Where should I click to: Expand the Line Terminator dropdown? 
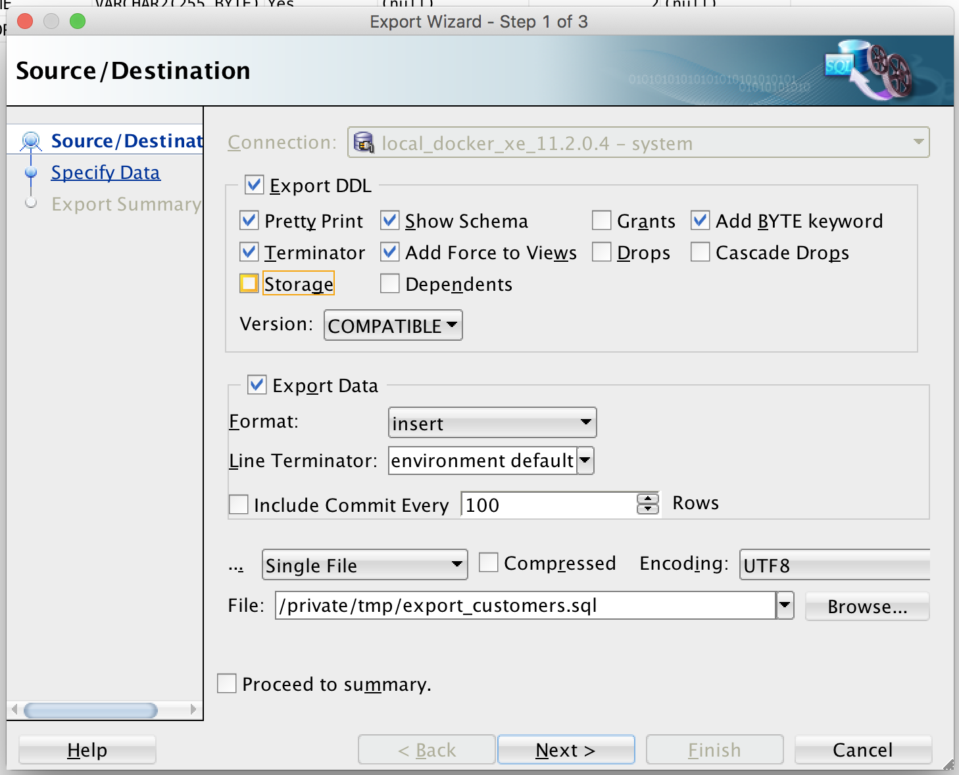pos(585,461)
